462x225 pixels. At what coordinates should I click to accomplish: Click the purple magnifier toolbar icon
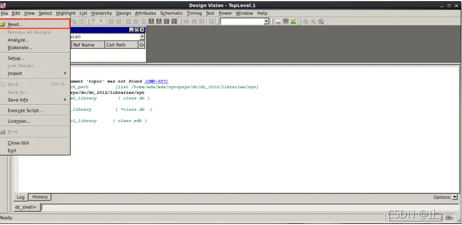click(321, 22)
